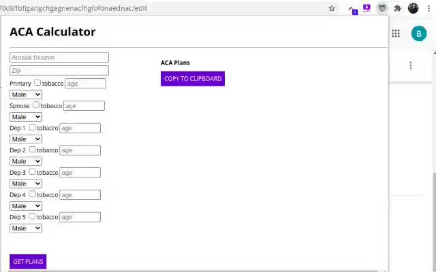The height and width of the screenshot is (272, 436).
Task: Toggle the Dep 5 tobacco checkbox
Action: (32, 216)
